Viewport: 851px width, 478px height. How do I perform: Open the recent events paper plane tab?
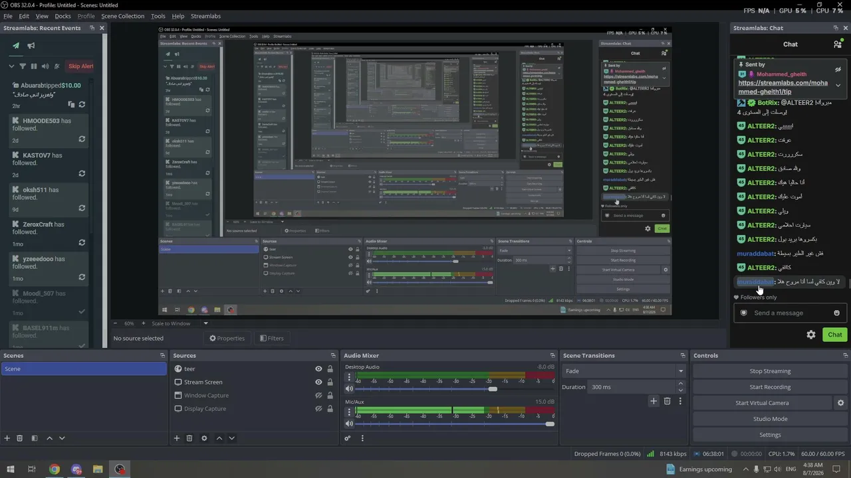click(16, 46)
